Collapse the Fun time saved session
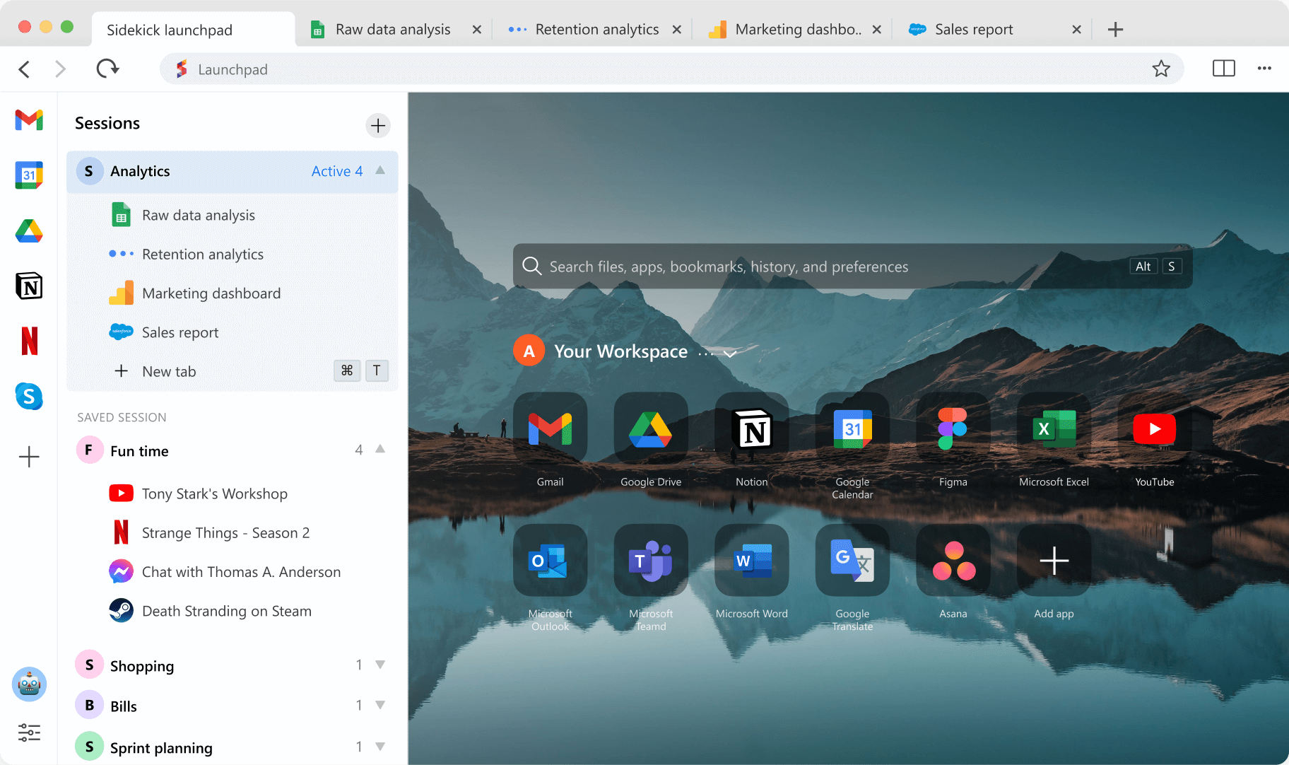The image size is (1289, 765). pyautogui.click(x=380, y=449)
